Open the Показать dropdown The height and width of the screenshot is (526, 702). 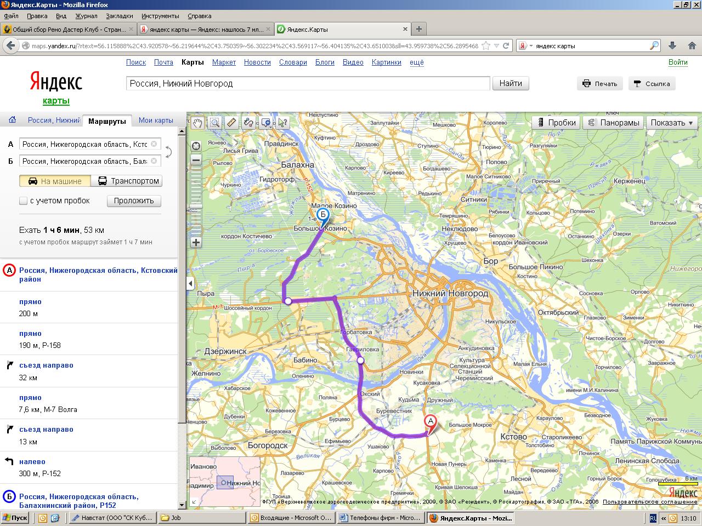[x=672, y=123]
